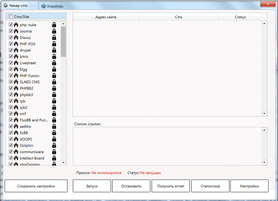
Task: Click the drupal row house icon
Action: 16,50
